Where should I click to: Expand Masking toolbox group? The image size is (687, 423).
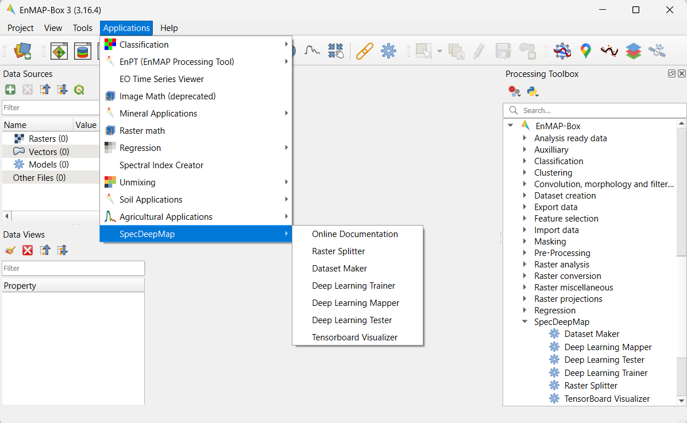pyautogui.click(x=524, y=241)
